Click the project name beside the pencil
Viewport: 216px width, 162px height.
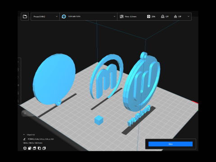point(40,139)
